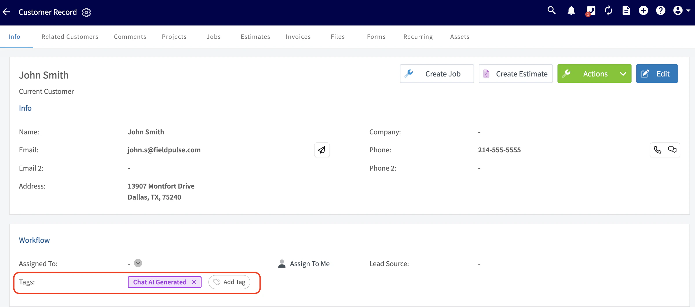Switch to the Info tab
This screenshot has height=307, width=695.
14,37
